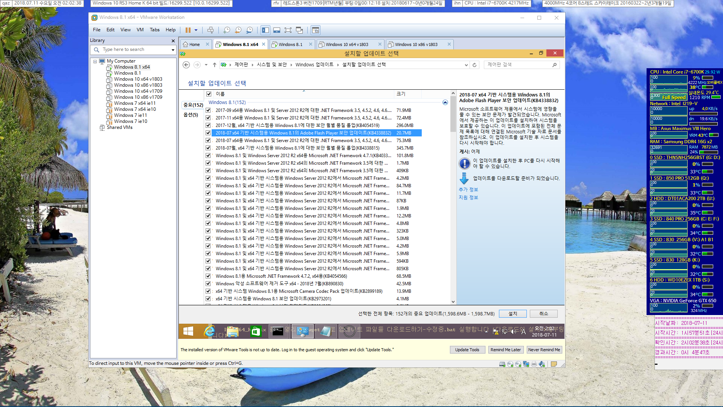This screenshot has height=407, width=723.
Task: Open File Explorer on guest taskbar
Action: click(233, 331)
